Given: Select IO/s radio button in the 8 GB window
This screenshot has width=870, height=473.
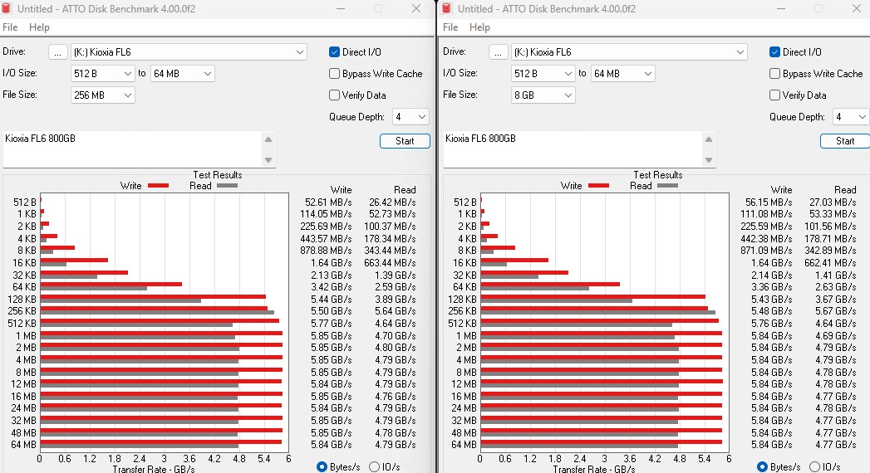Looking at the screenshot, I should coord(814,467).
